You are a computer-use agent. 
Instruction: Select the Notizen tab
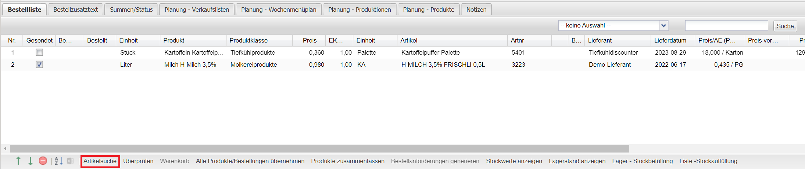point(476,10)
